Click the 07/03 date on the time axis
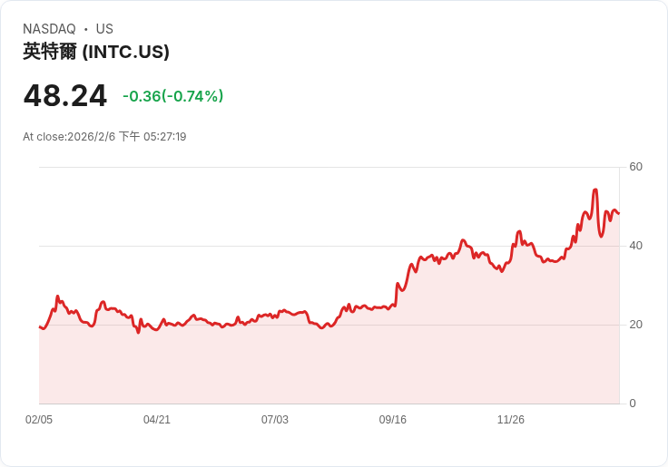668x467 pixels. (x=275, y=420)
